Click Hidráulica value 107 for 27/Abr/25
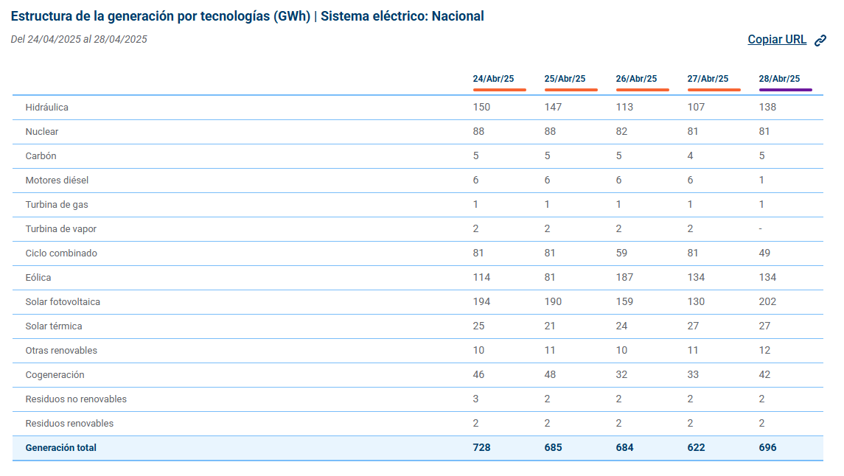844x476 pixels. point(696,107)
